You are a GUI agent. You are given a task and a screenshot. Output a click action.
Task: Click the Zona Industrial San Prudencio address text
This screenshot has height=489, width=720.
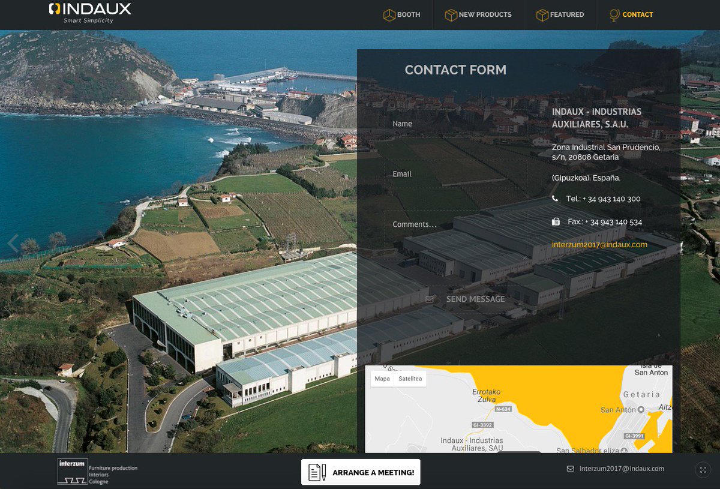[x=606, y=151]
